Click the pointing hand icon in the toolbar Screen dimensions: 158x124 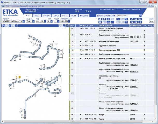(109, 19)
